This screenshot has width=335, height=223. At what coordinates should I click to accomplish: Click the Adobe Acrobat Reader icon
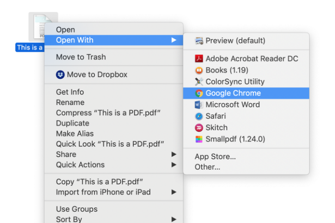(199, 59)
